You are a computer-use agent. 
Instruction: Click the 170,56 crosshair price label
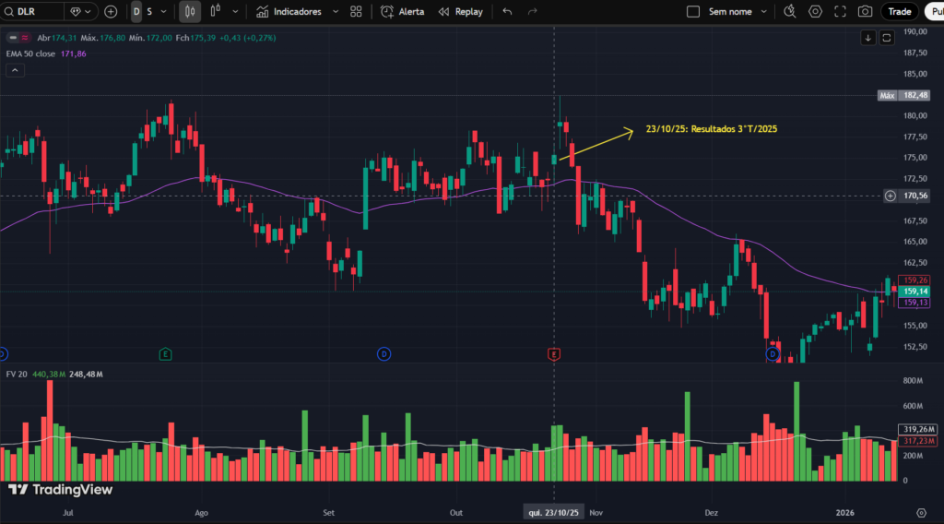pyautogui.click(x=915, y=196)
